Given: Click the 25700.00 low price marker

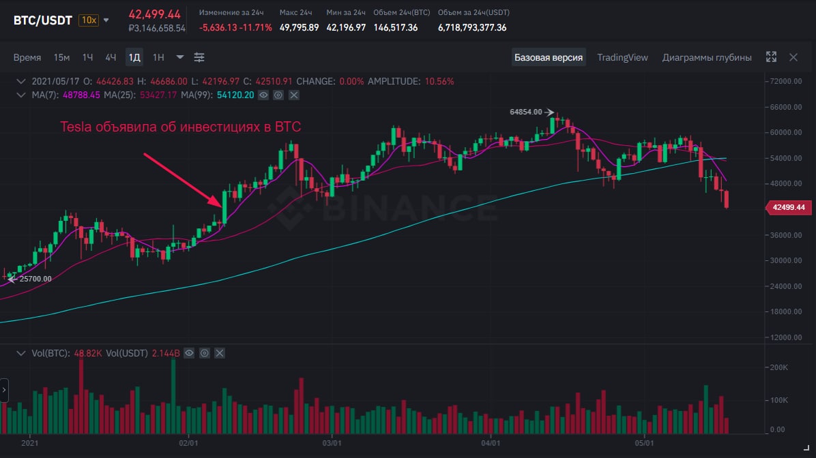Looking at the screenshot, I should pyautogui.click(x=35, y=279).
